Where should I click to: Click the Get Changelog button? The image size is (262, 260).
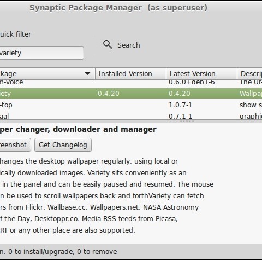point(63,145)
